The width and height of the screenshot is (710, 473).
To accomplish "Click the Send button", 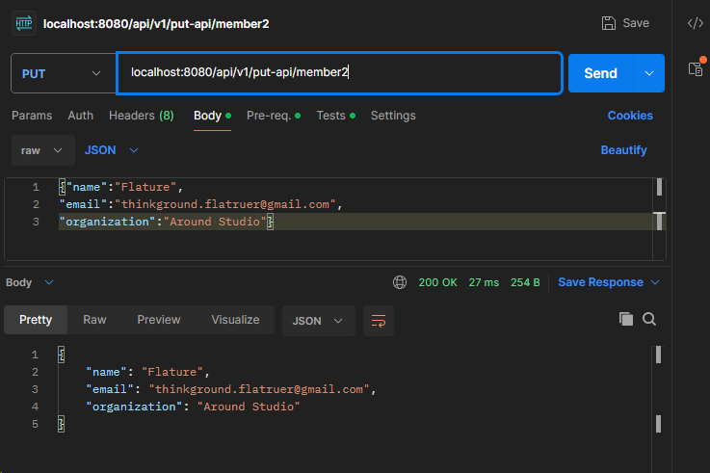I will tap(600, 73).
